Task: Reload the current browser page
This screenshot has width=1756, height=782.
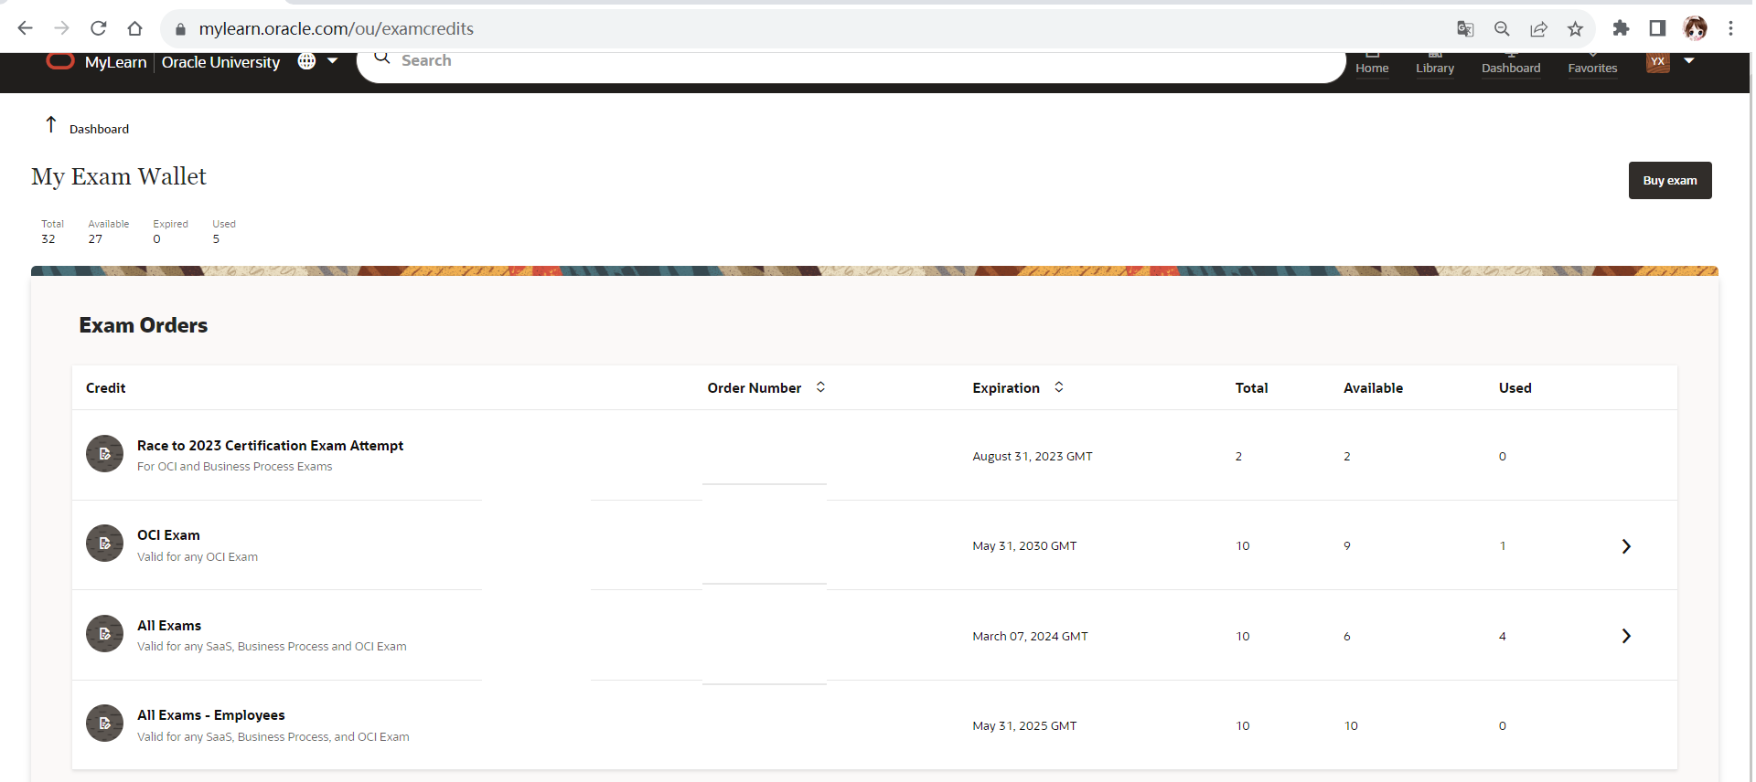Action: point(99,28)
